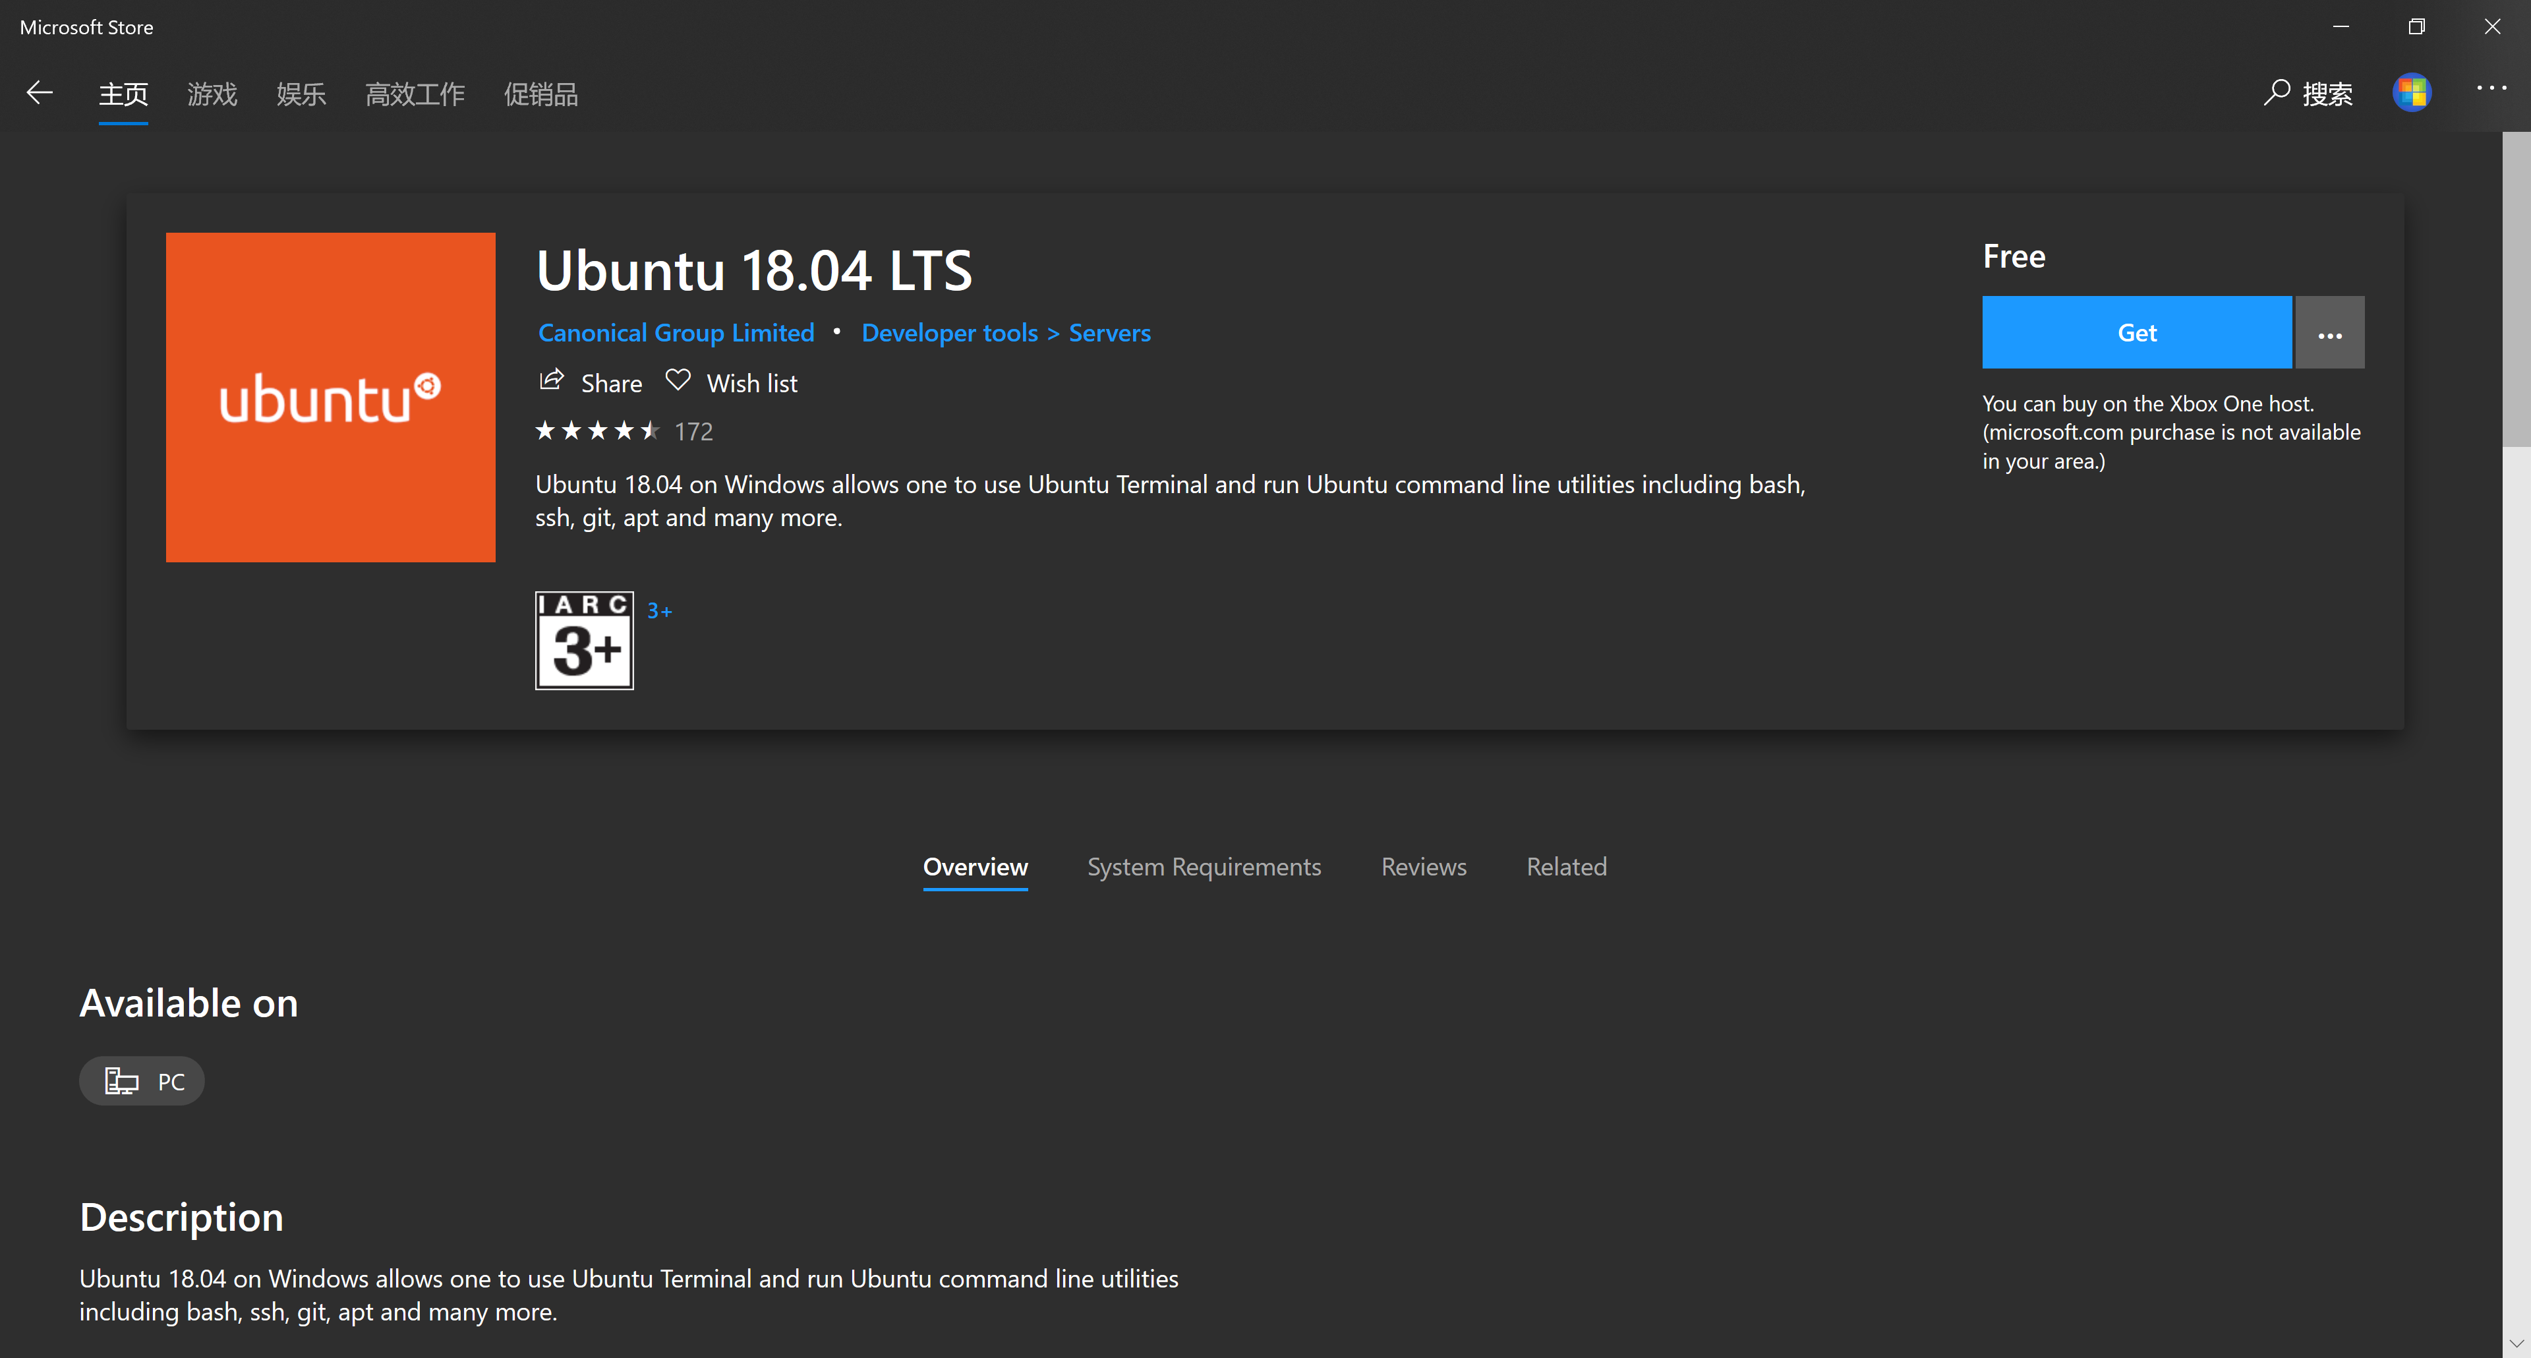This screenshot has width=2531, height=1358.
Task: Click the Share icon
Action: tap(552, 380)
